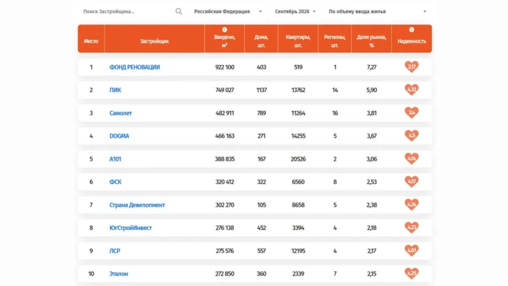The height and width of the screenshot is (286, 508).
Task: Click the search magnifier icon
Action: click(179, 11)
